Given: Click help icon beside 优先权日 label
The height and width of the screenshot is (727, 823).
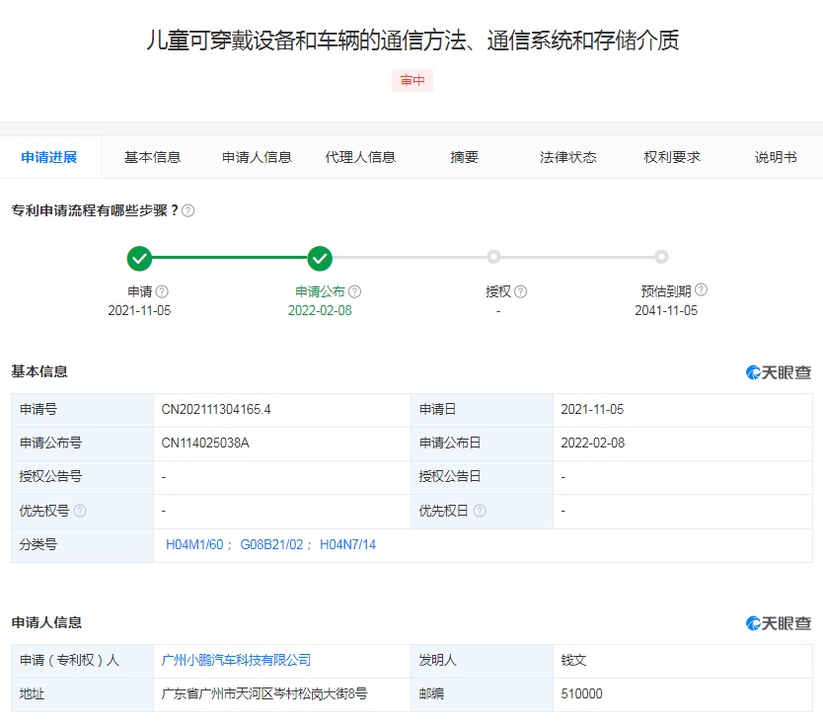Looking at the screenshot, I should point(480,511).
